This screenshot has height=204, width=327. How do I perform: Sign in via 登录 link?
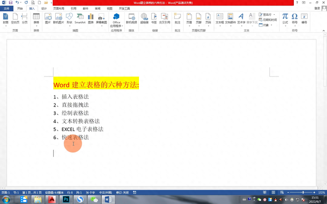317,8
